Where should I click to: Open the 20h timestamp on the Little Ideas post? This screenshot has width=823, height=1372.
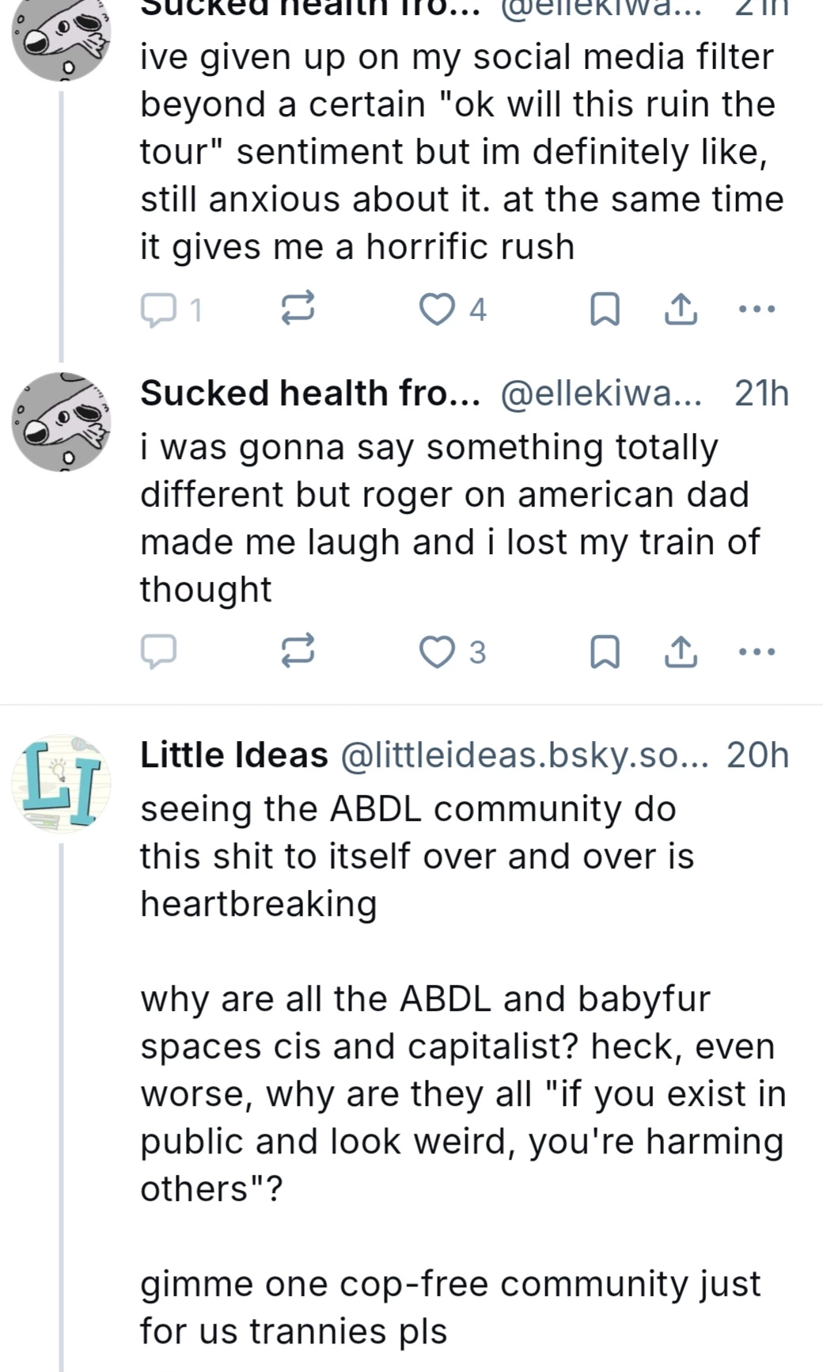tap(757, 755)
